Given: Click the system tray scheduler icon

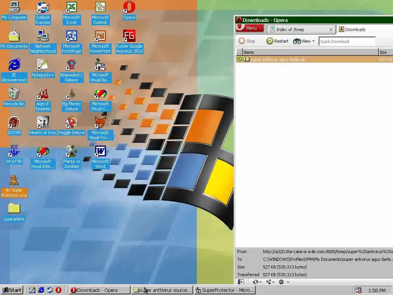Looking at the screenshot, I should tap(358, 290).
